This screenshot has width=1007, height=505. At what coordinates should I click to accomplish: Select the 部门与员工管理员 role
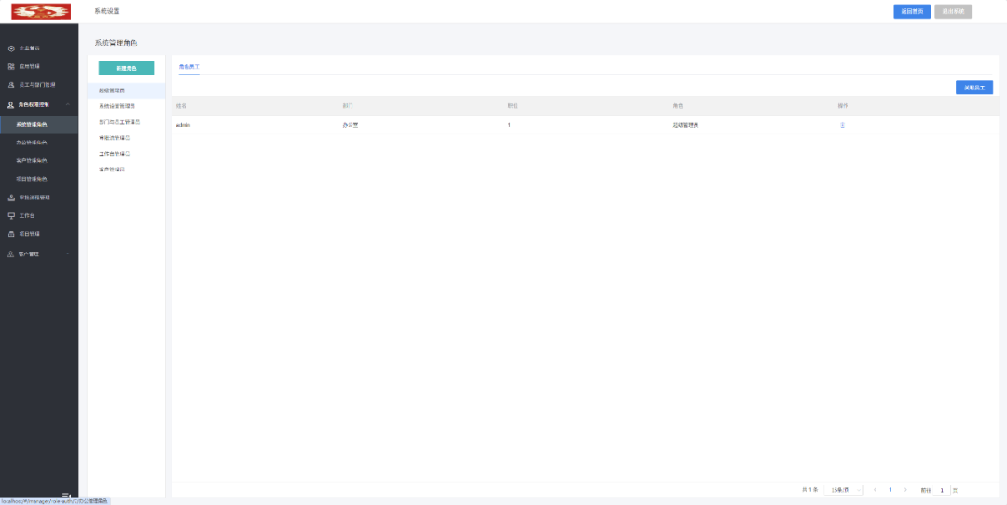pos(126,121)
